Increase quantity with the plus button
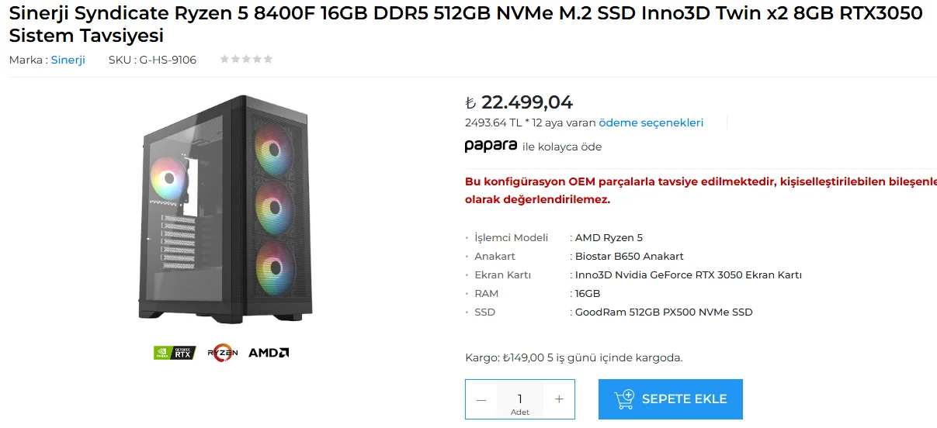 tap(559, 399)
